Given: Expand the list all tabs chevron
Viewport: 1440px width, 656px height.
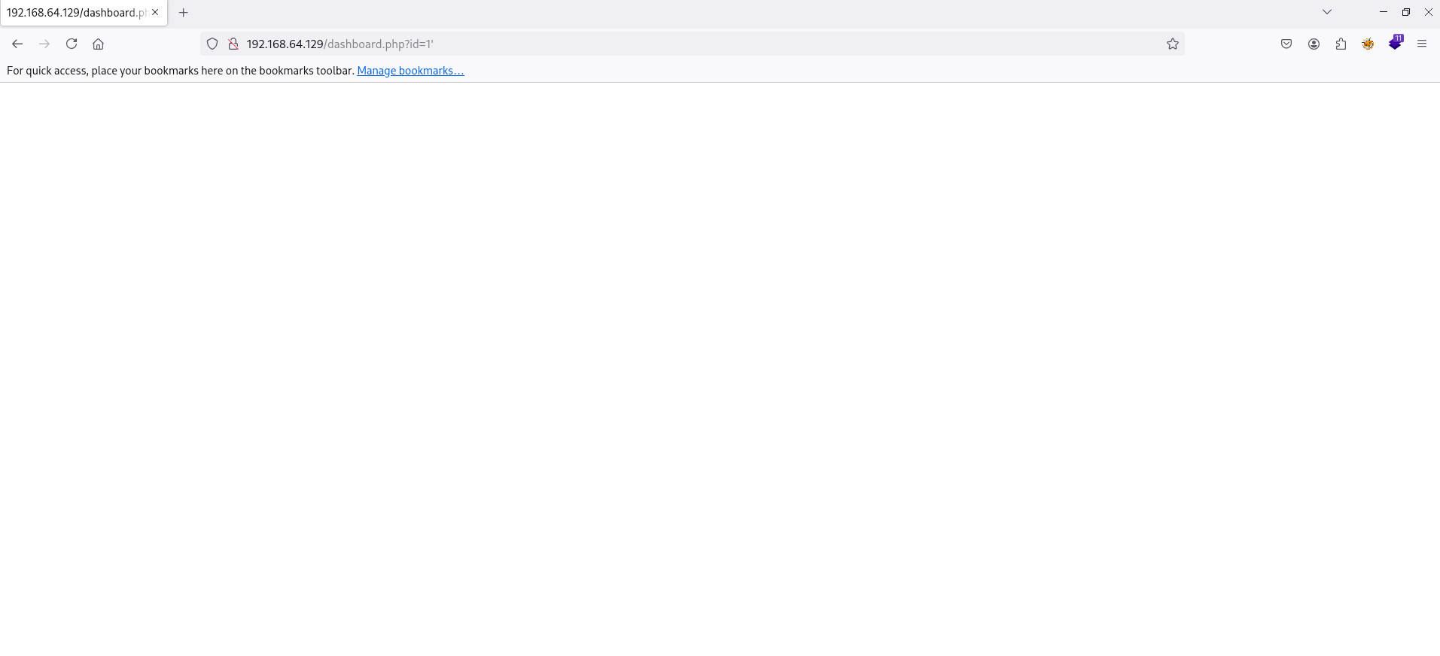Looking at the screenshot, I should pyautogui.click(x=1327, y=12).
